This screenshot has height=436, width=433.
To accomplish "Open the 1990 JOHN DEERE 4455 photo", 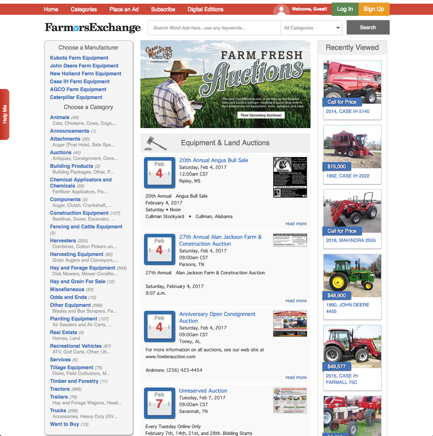I will click(x=352, y=276).
